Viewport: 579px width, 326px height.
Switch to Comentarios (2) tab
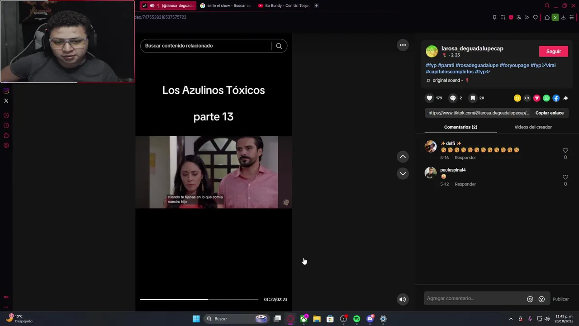(x=460, y=127)
